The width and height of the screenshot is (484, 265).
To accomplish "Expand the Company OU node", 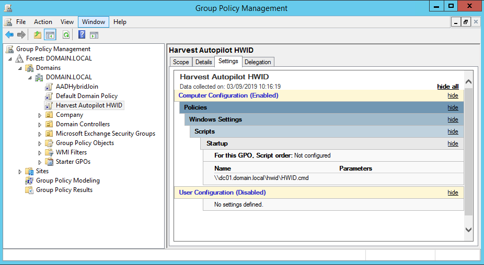I will coord(40,115).
